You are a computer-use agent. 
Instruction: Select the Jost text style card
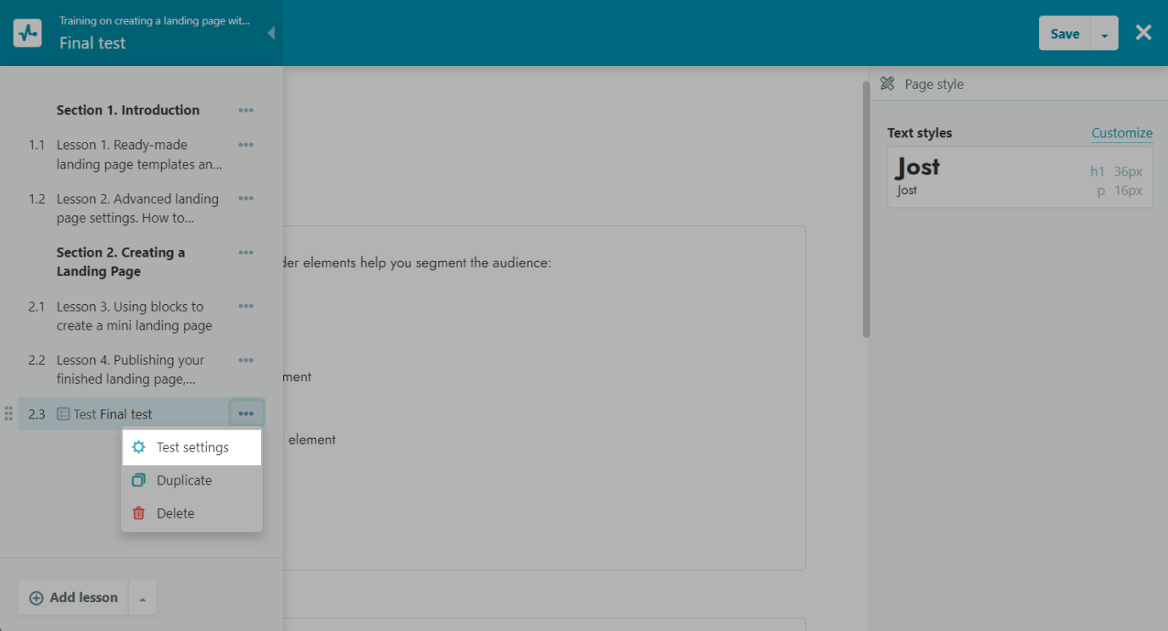coord(1020,177)
